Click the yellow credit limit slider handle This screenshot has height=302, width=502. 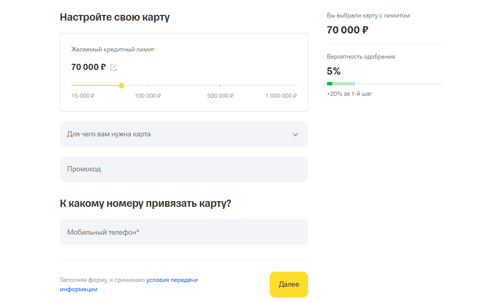click(121, 85)
